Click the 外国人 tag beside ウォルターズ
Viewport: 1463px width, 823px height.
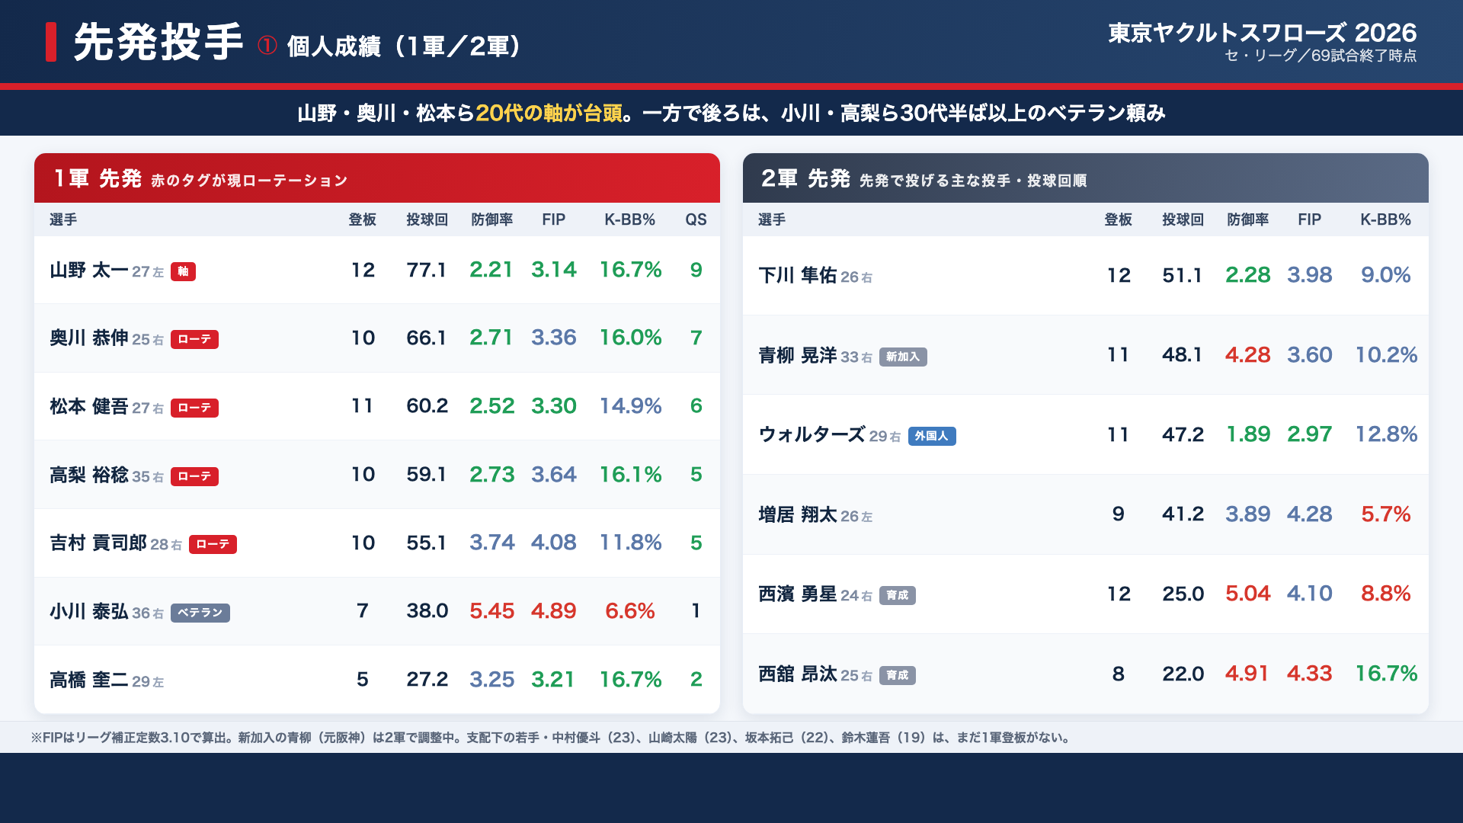point(932,436)
